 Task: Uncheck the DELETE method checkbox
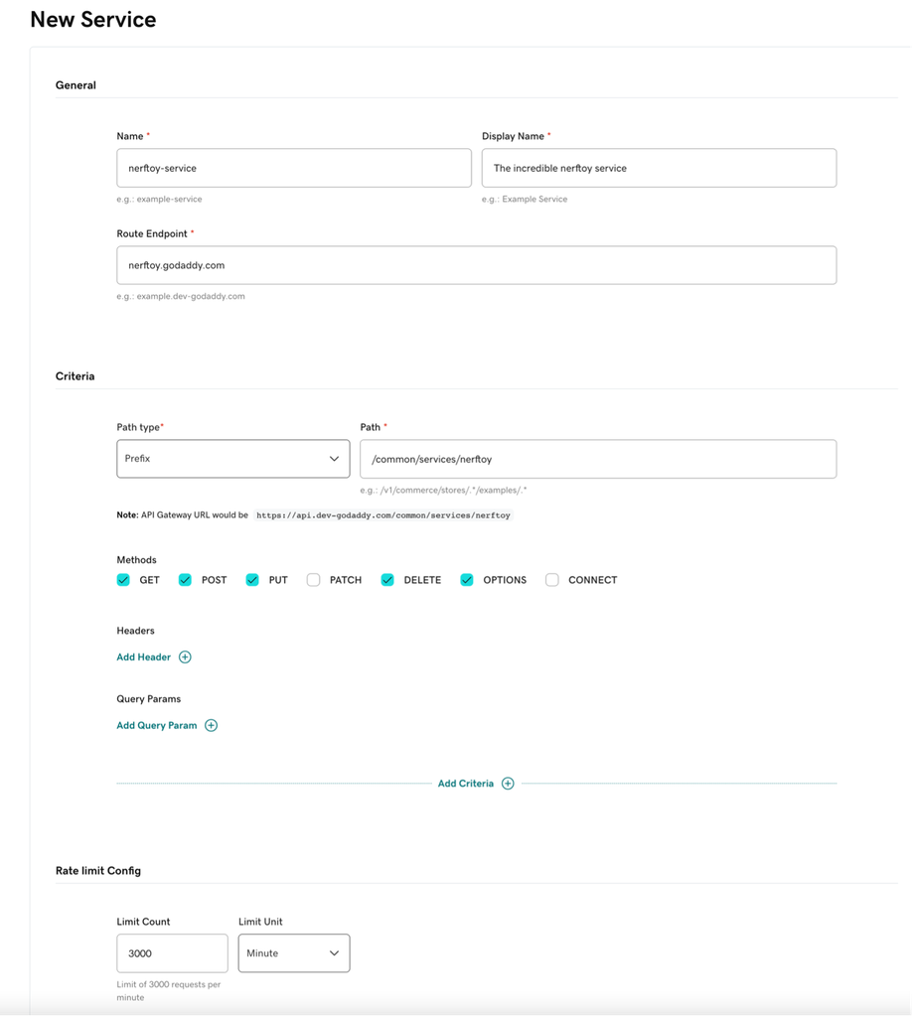click(x=387, y=580)
